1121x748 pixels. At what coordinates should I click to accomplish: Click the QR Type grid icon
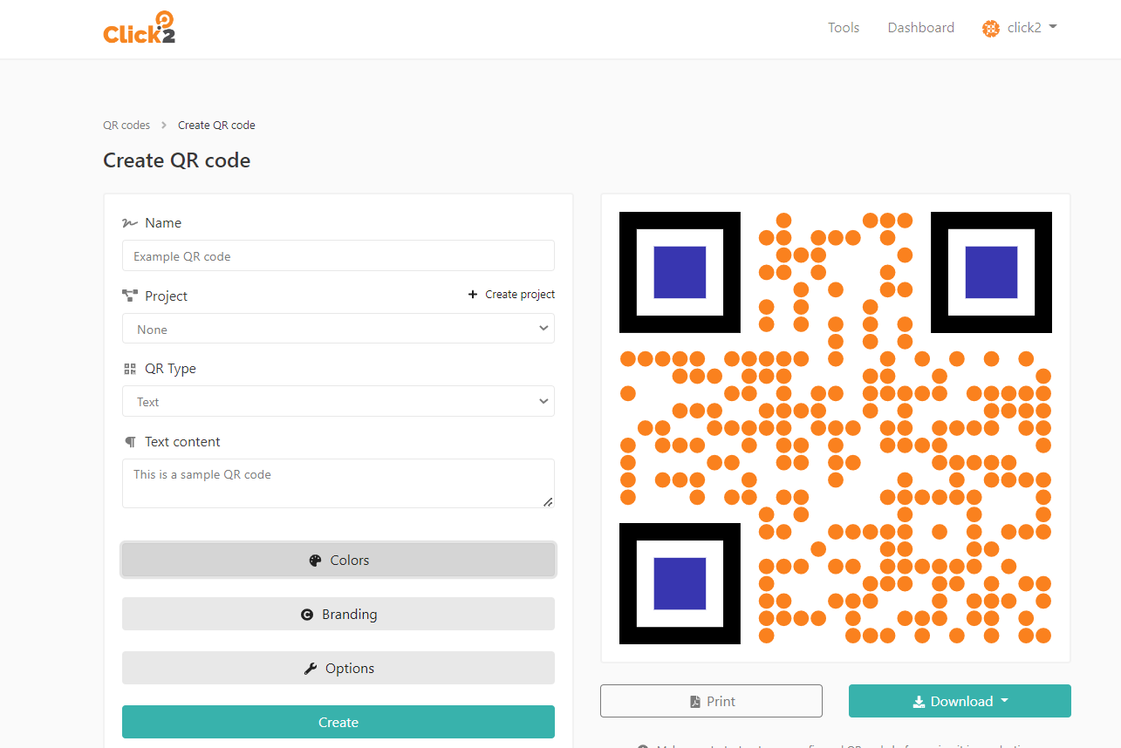point(130,369)
